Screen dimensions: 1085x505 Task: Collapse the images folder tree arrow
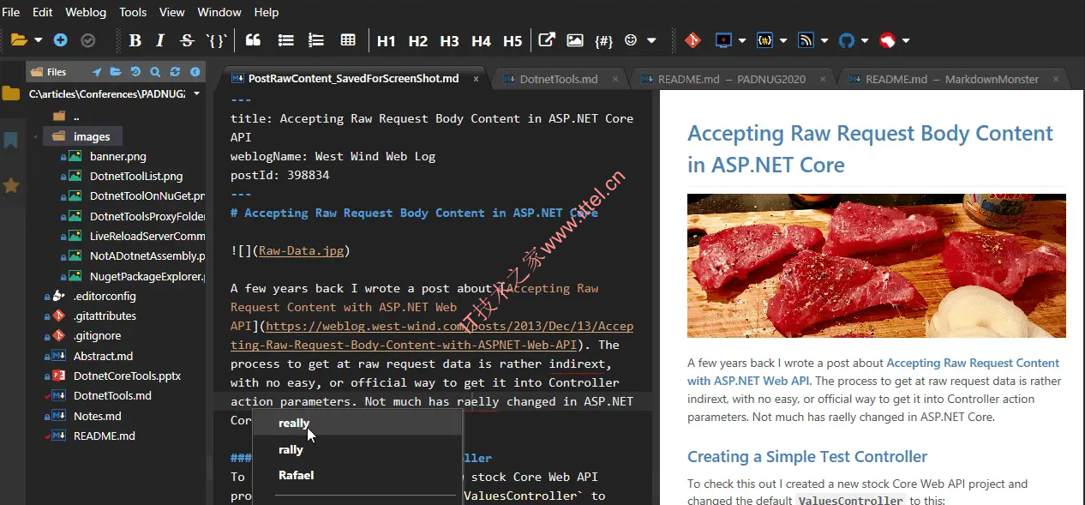[36, 136]
